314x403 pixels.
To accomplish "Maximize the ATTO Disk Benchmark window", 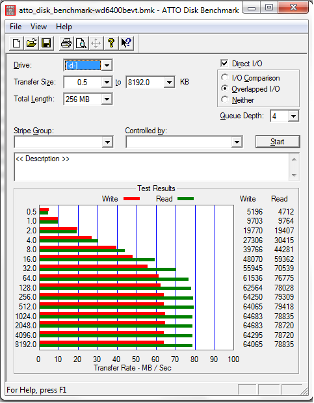I will click(x=269, y=8).
